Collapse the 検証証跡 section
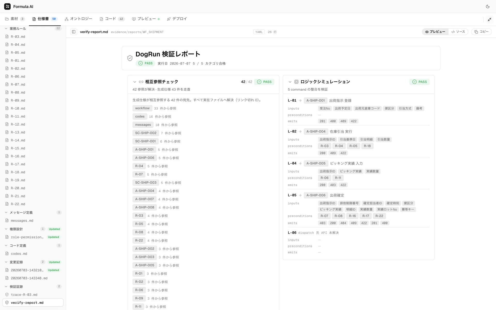Image resolution: width=496 pixels, height=310 pixels. [6, 287]
